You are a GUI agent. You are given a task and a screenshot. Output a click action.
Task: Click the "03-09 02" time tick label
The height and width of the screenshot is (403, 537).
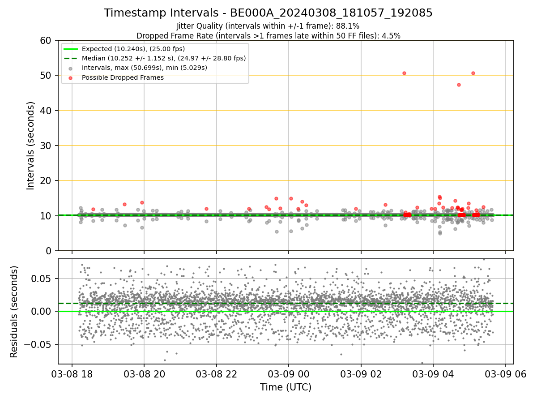pos(361,374)
